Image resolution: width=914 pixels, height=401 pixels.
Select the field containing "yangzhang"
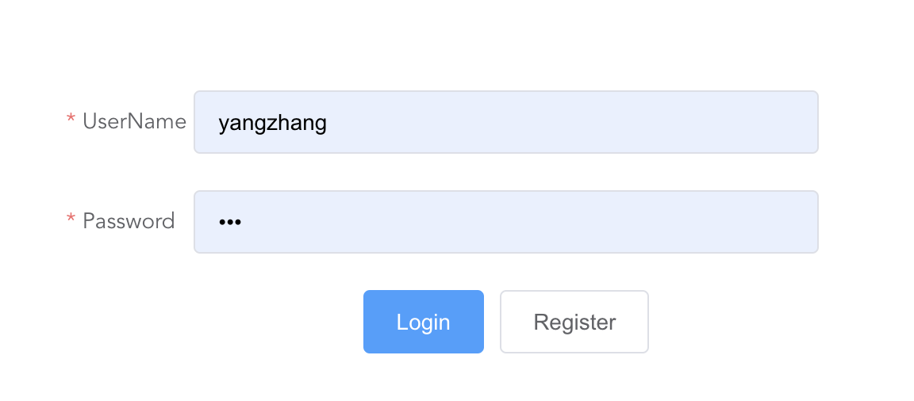505,122
